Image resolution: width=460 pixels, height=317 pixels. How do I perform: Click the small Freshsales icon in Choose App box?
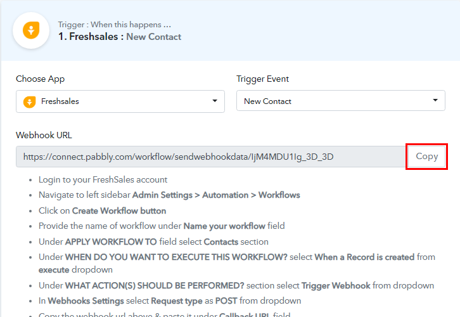click(29, 101)
